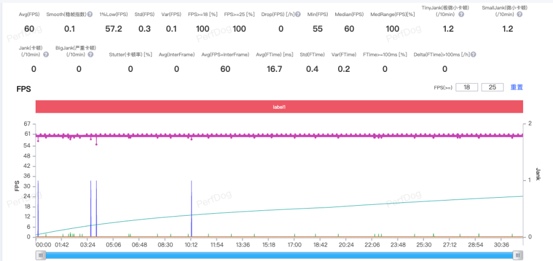This screenshot has height=261, width=553.
Task: Open Delta(FTime)>100ms help icon
Action: coord(474,55)
